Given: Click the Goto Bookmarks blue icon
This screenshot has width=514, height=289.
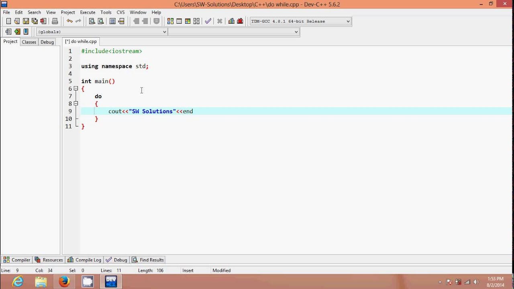Looking at the screenshot, I should point(26,32).
